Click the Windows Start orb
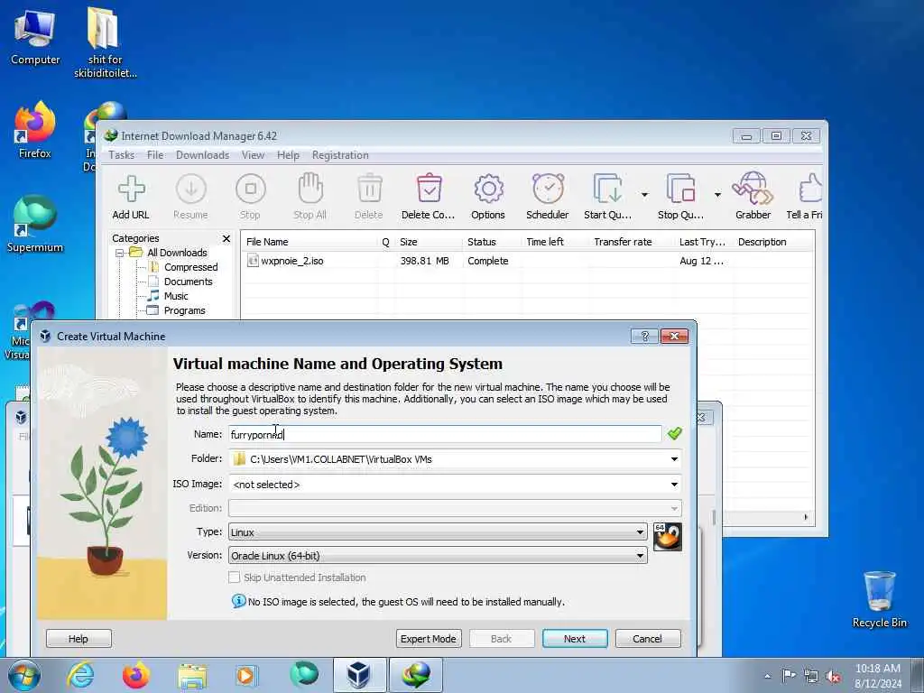This screenshot has height=693, width=924. click(24, 675)
